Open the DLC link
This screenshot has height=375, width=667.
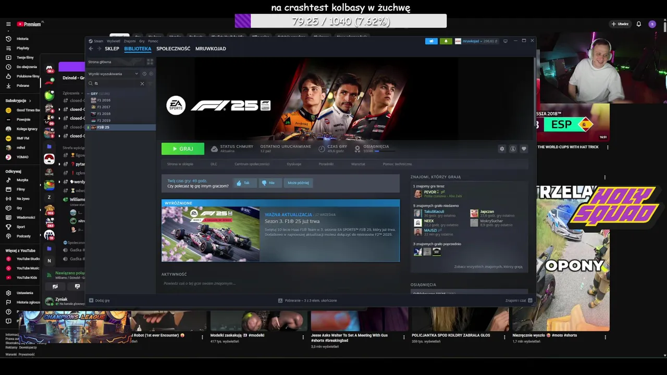[x=214, y=164]
